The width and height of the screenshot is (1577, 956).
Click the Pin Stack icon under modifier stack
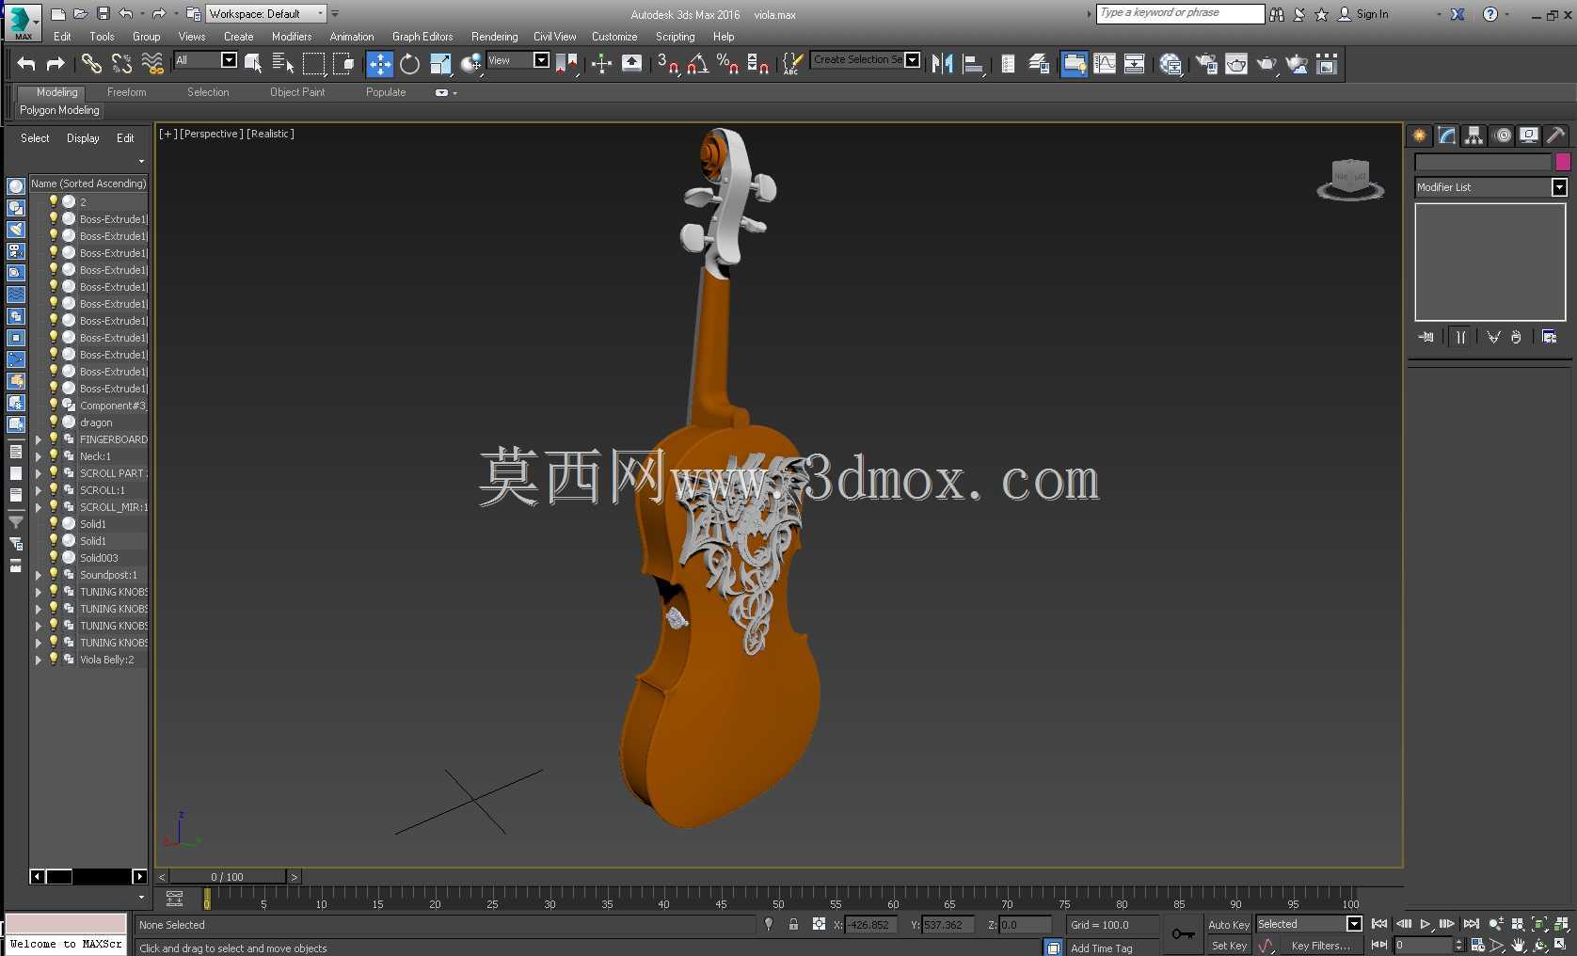pos(1426,337)
